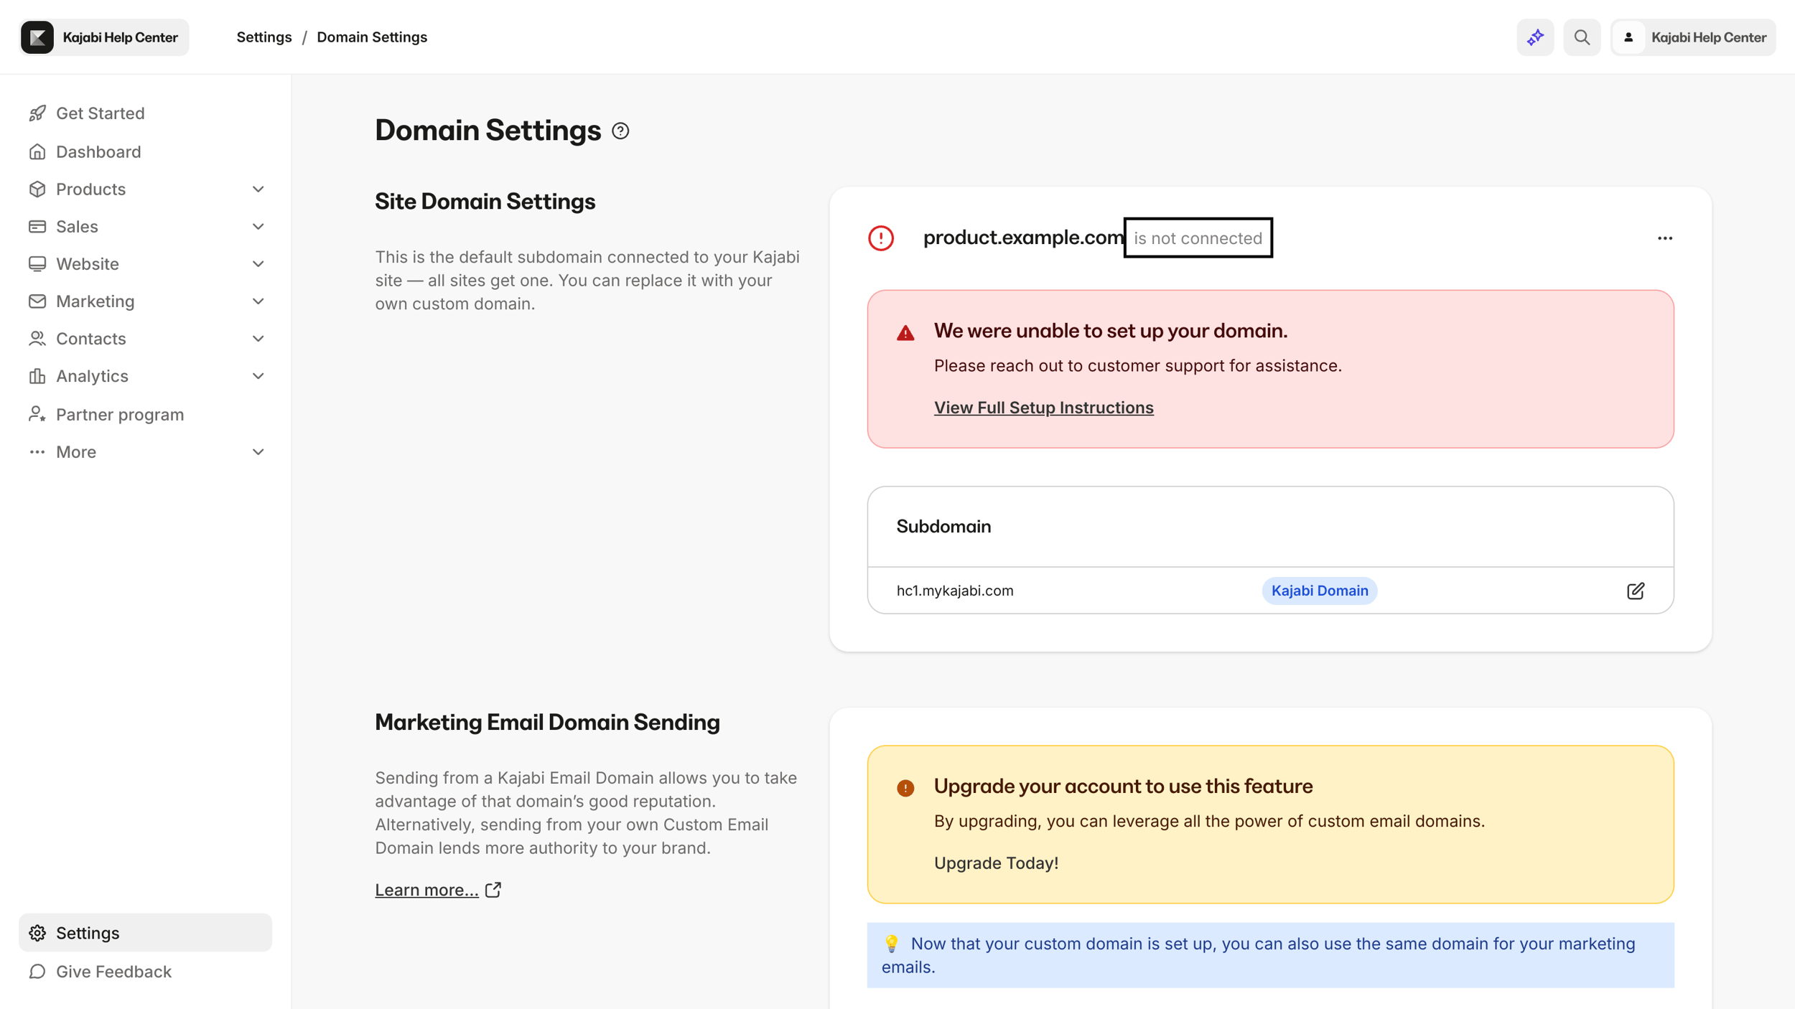Screen dimensions: 1795x1009
Task: Click the Kajabi Help Center site switcher
Action: tap(104, 37)
